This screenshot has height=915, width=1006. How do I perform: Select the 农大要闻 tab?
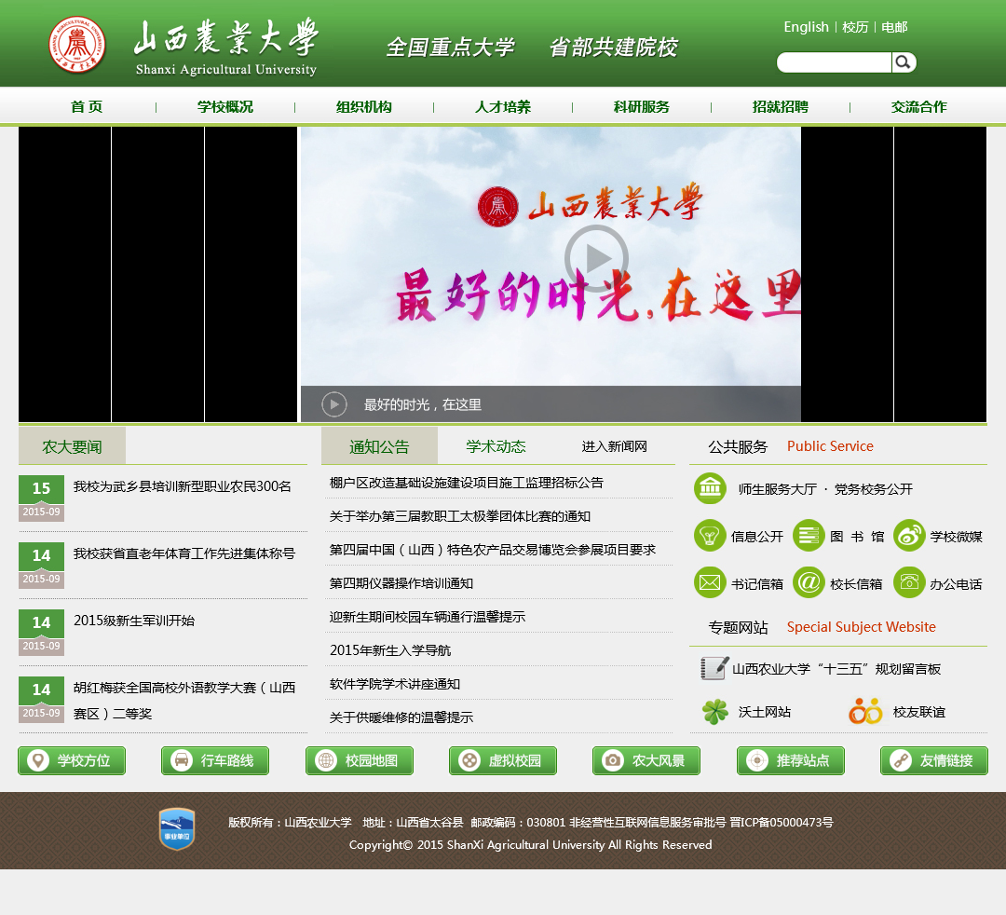(x=72, y=446)
